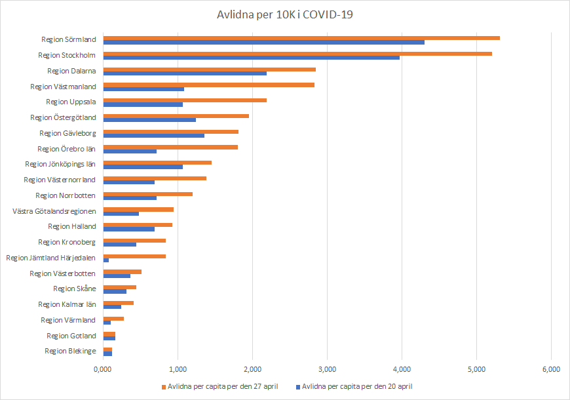Screen dimensions: 570x400
Task: Click the orange bar for Region Jämtland Härjedalen
Action: (x=134, y=256)
